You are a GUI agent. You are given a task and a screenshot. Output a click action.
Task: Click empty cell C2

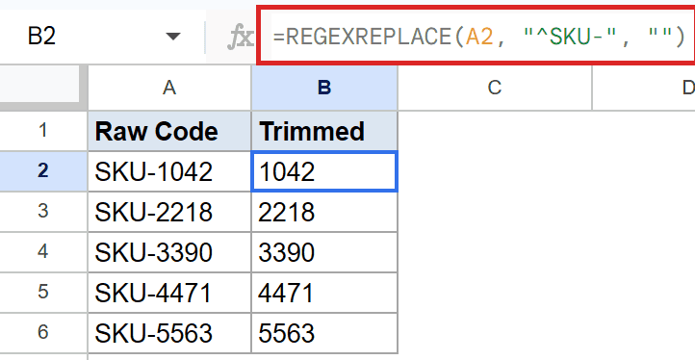(x=495, y=171)
